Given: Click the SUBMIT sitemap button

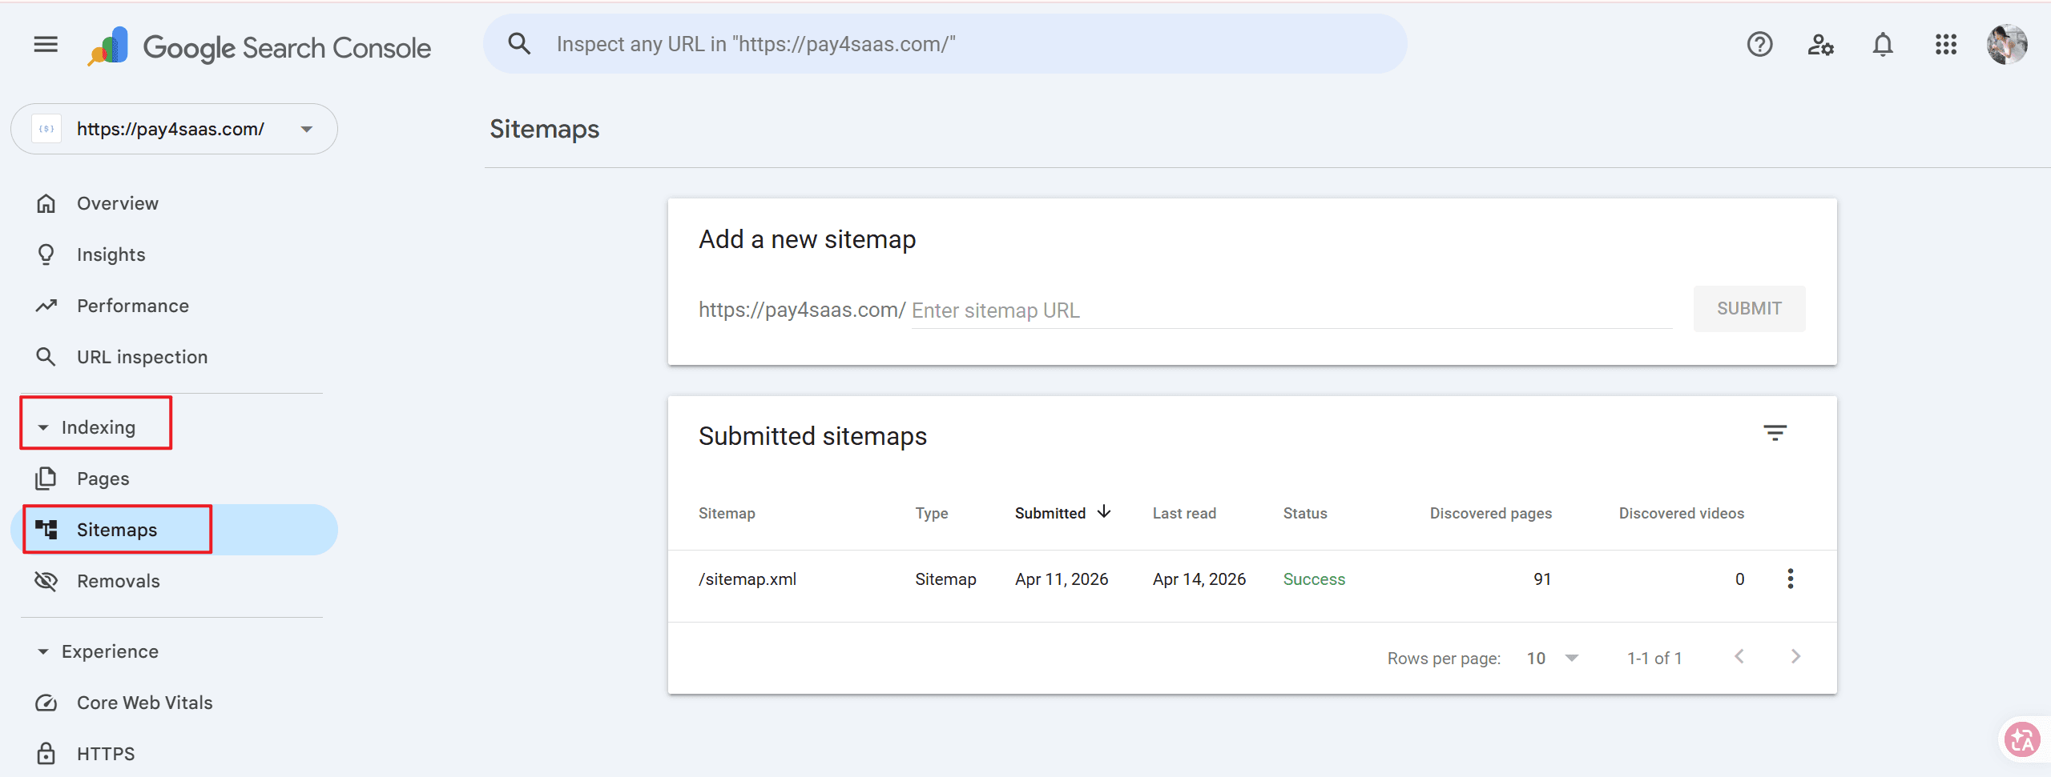Looking at the screenshot, I should click(1749, 309).
